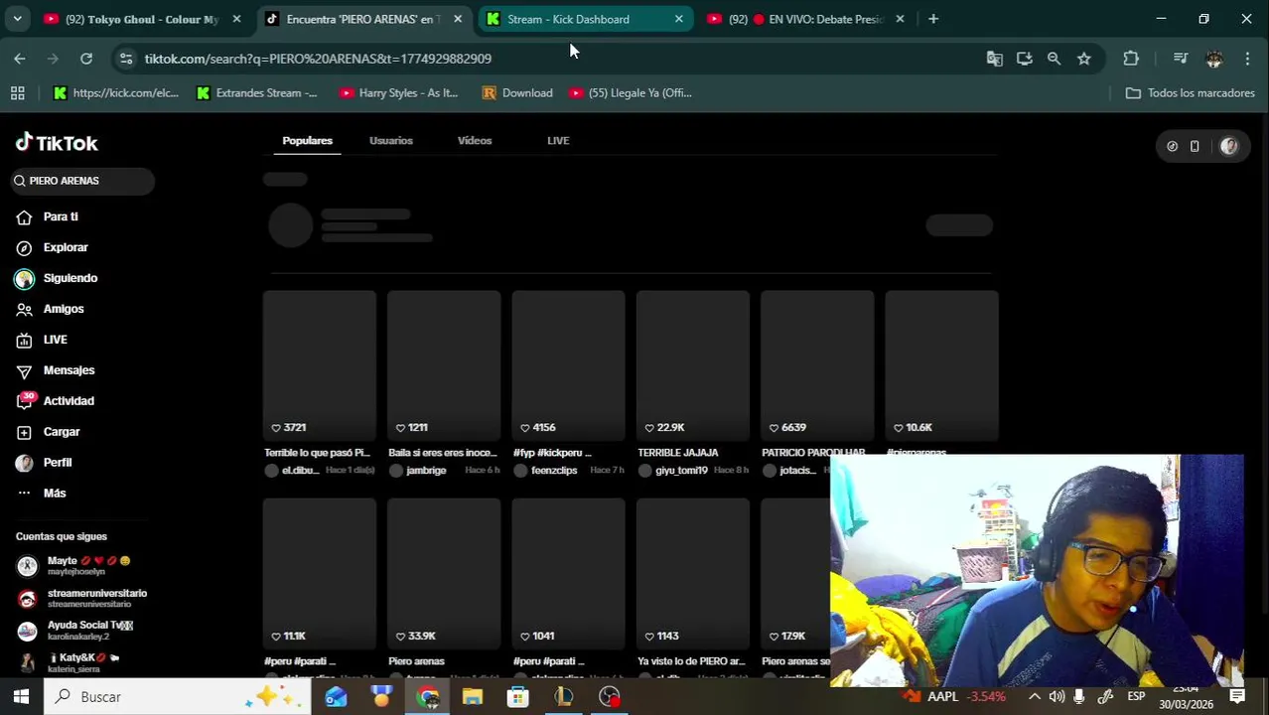1269x715 pixels.
Task: Open TikTok coins icon at top right
Action: click(x=1172, y=146)
